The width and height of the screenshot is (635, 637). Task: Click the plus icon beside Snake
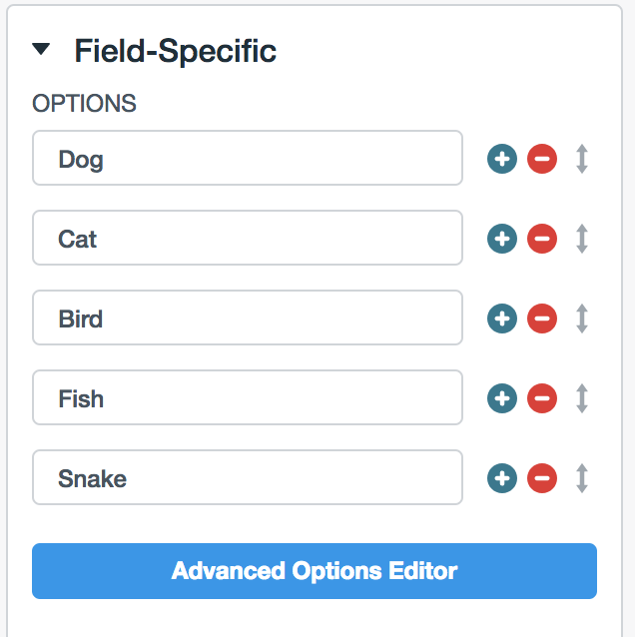(x=502, y=478)
